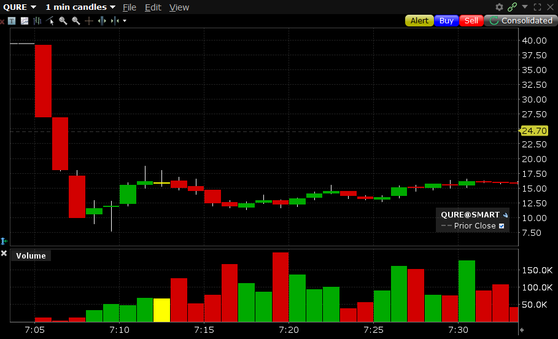Click the 24.70 prior close price label
Screen dimensions: 558x339
click(x=534, y=131)
